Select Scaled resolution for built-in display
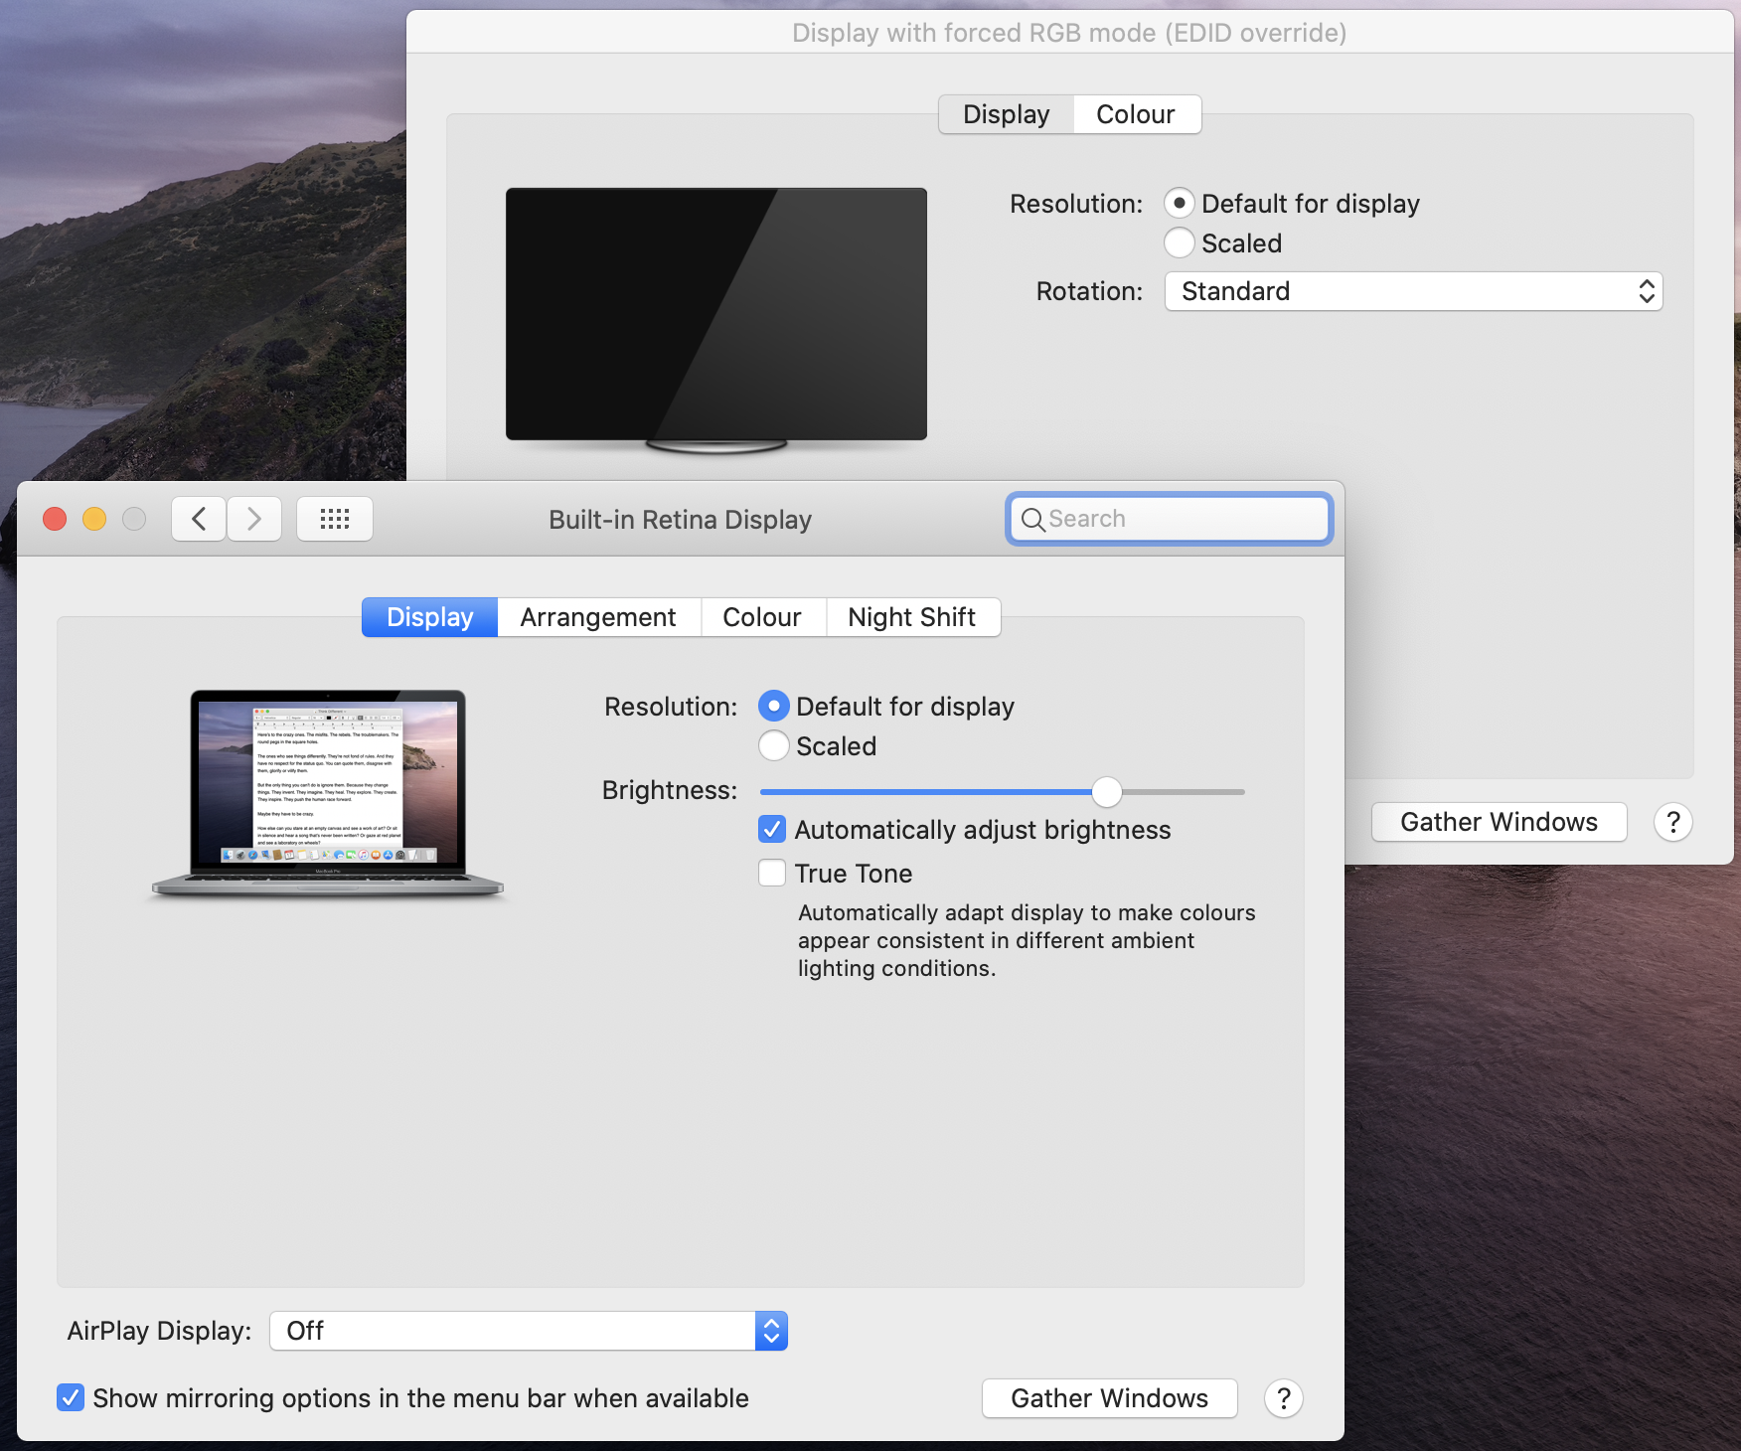The image size is (1741, 1451). [774, 746]
